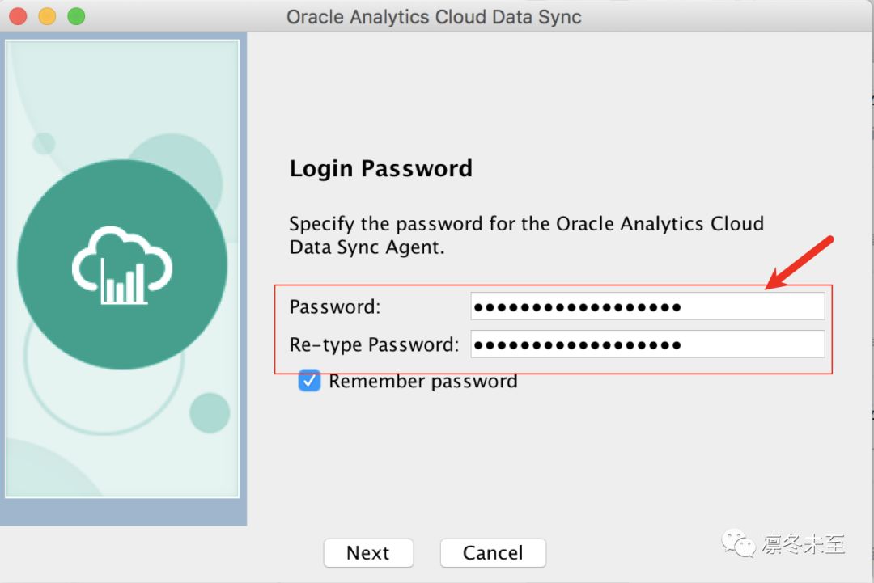
Task: Maximize the window with the green button
Action: (x=76, y=16)
